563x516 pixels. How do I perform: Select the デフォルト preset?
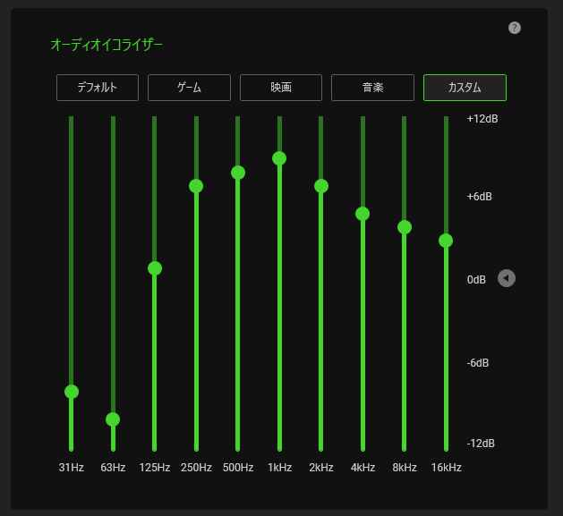pos(98,88)
